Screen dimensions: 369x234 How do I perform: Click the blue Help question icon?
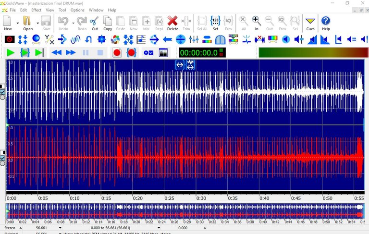[x=326, y=24]
